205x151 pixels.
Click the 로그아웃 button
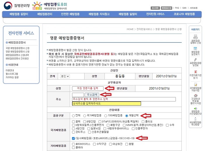point(155,8)
